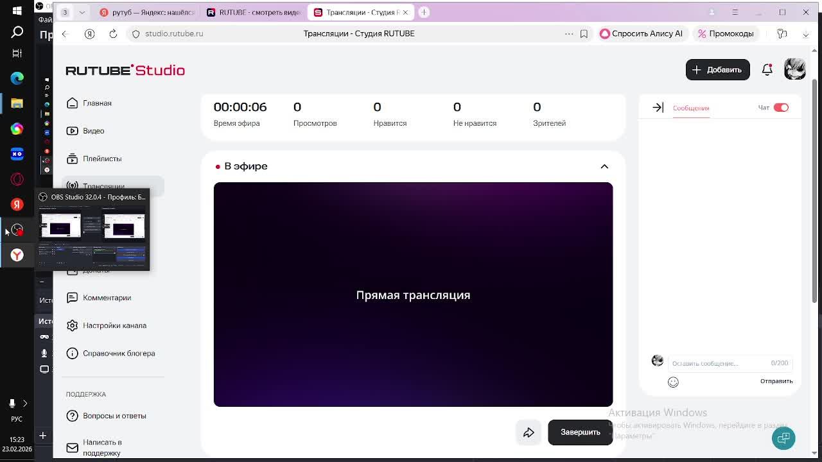Click Завершить to end the stream
The width and height of the screenshot is (822, 462).
pyautogui.click(x=580, y=432)
